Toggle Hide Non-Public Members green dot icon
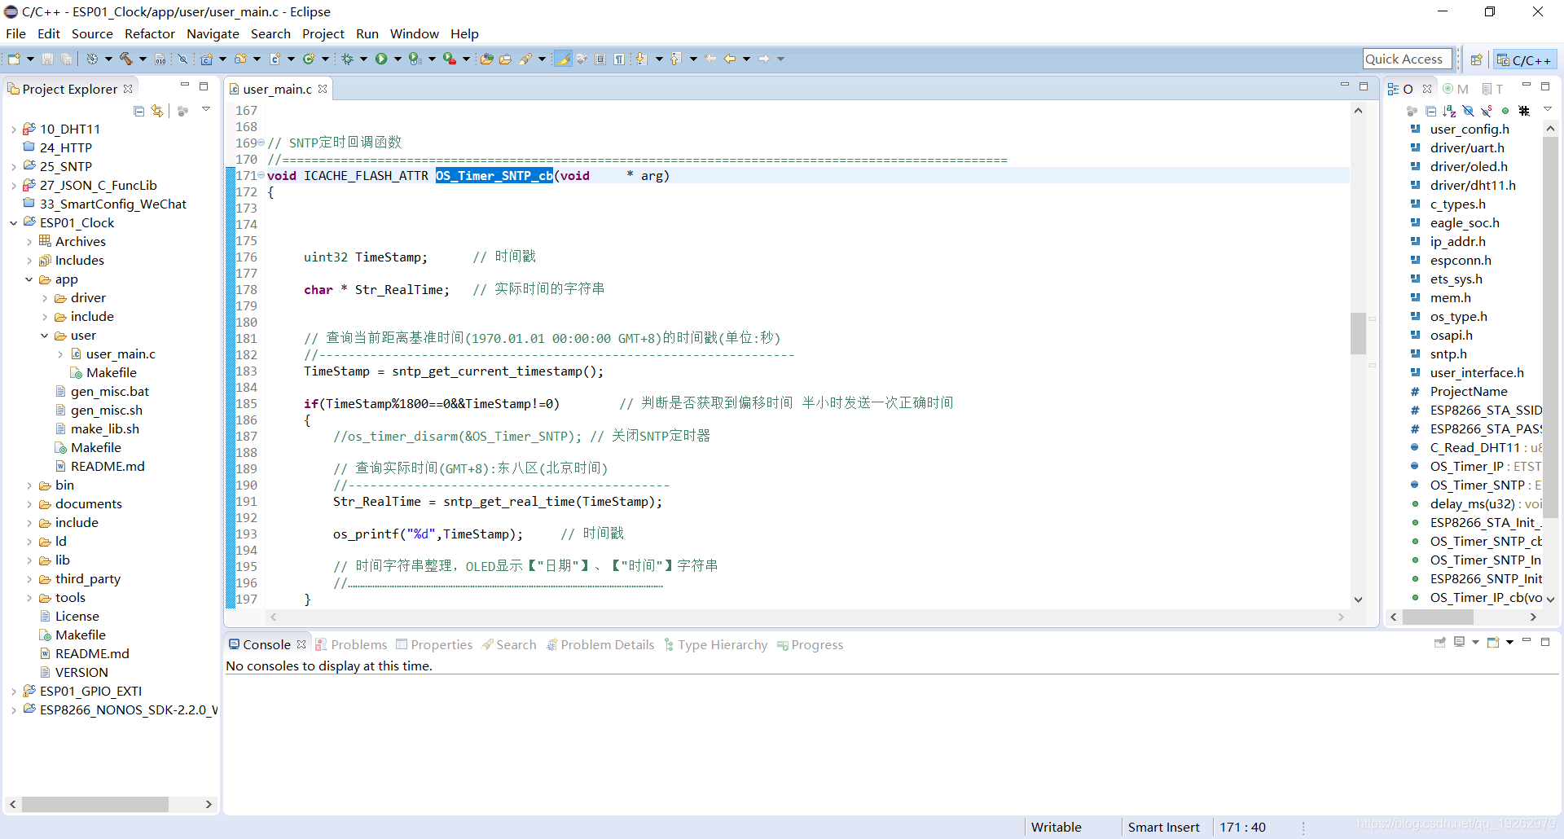Viewport: 1564px width, 839px height. [1505, 111]
